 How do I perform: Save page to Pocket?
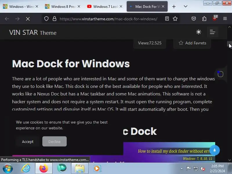(194, 19)
